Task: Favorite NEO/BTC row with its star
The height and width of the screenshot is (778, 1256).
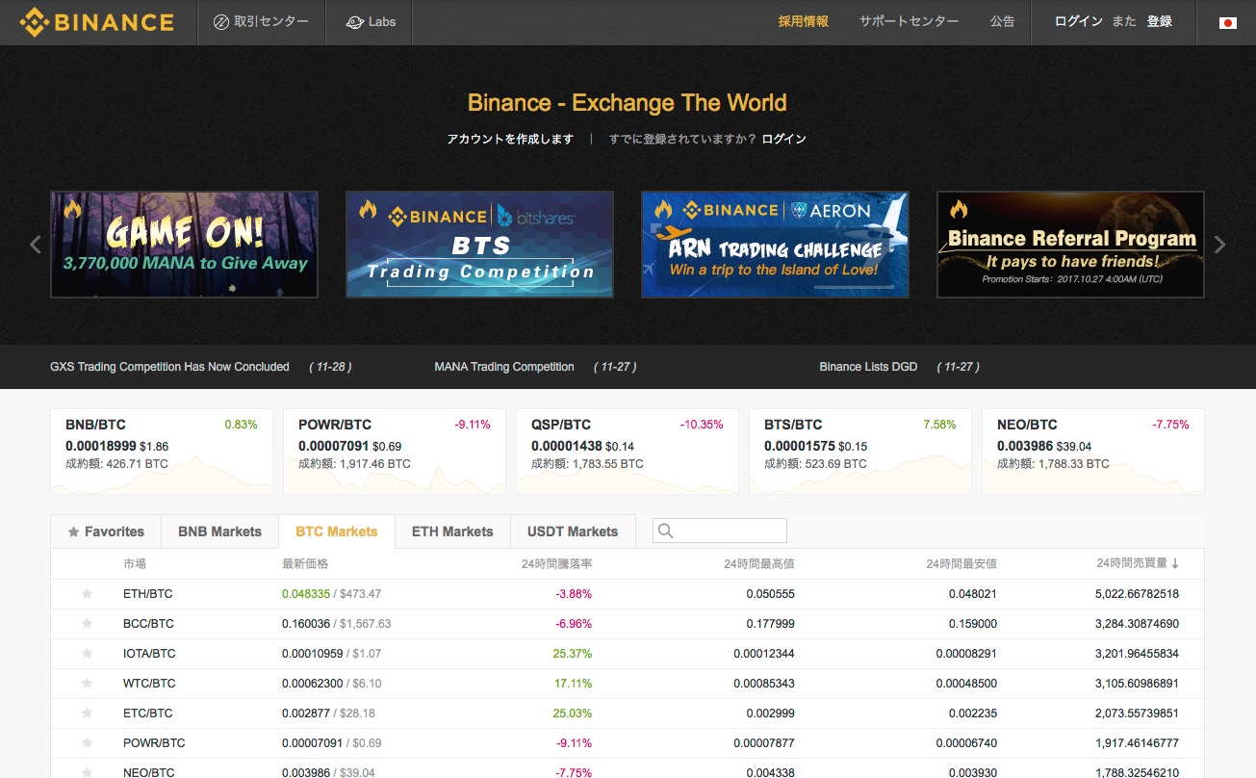Action: pos(87,772)
